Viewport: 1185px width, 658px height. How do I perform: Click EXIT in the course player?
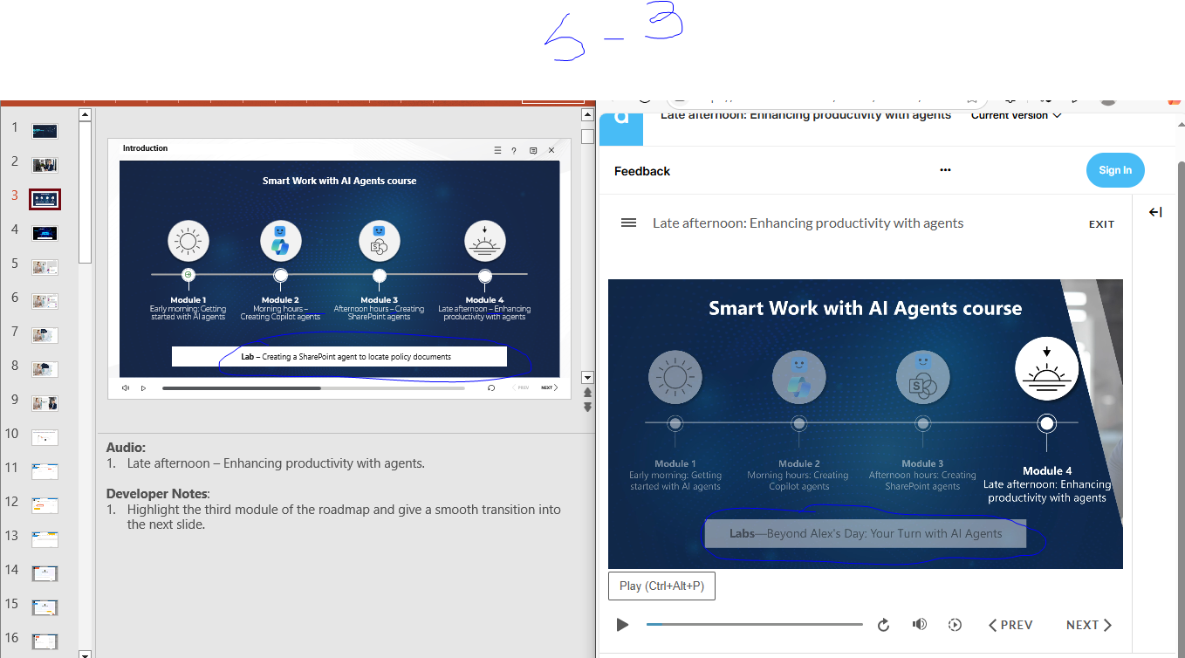1102,224
